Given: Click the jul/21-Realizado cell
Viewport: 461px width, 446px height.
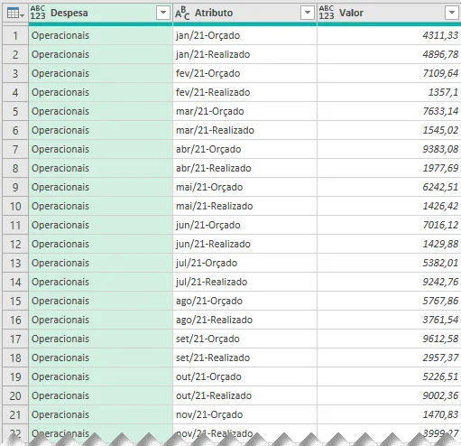Looking at the screenshot, I should [x=244, y=282].
